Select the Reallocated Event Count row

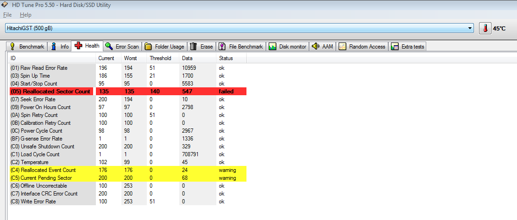(127, 170)
